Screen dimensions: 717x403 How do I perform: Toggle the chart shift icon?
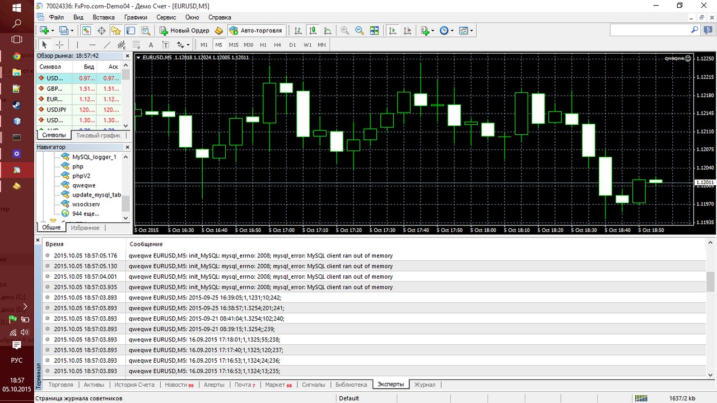point(407,31)
